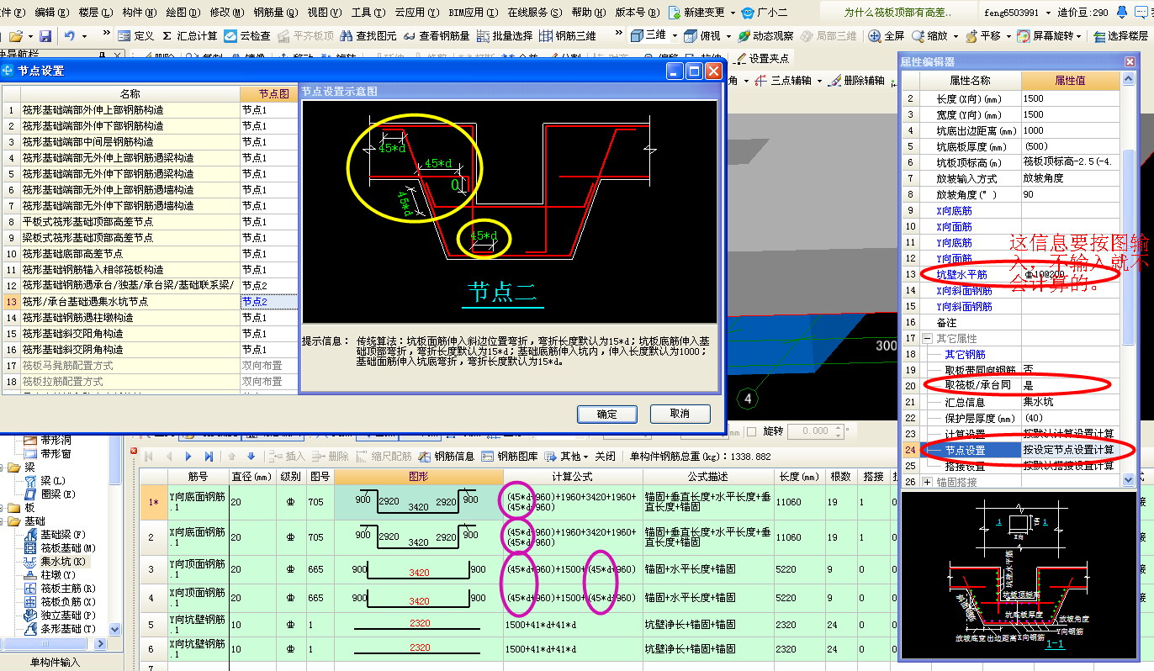The image size is (1154, 671).
Task: Jump to last rebar record arrow
Action: click(209, 457)
